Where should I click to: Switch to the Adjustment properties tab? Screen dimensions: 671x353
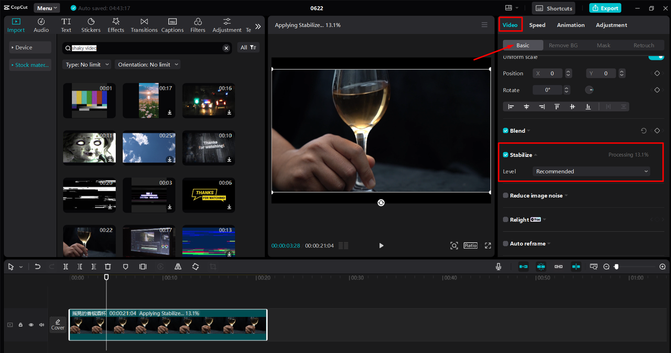pyautogui.click(x=611, y=25)
